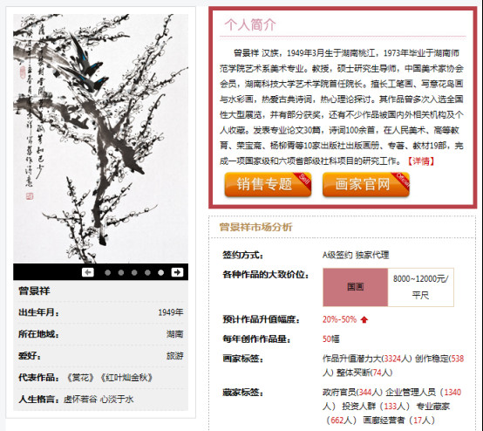Open the 画家官网 orange button

(x=366, y=184)
